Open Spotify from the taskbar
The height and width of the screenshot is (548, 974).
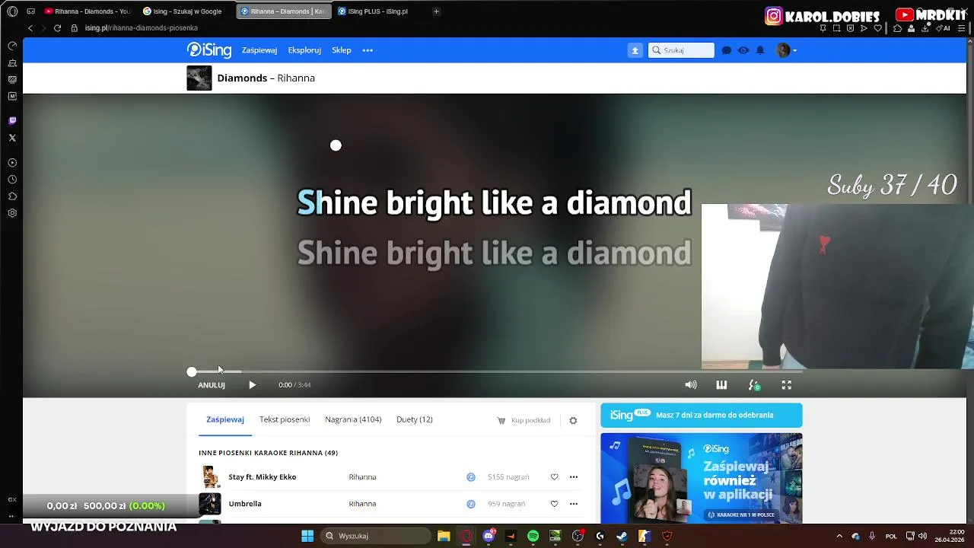(x=533, y=536)
